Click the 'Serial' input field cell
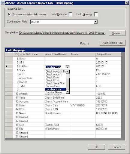The width and height of the screenshot is (130, 154). (32, 98)
